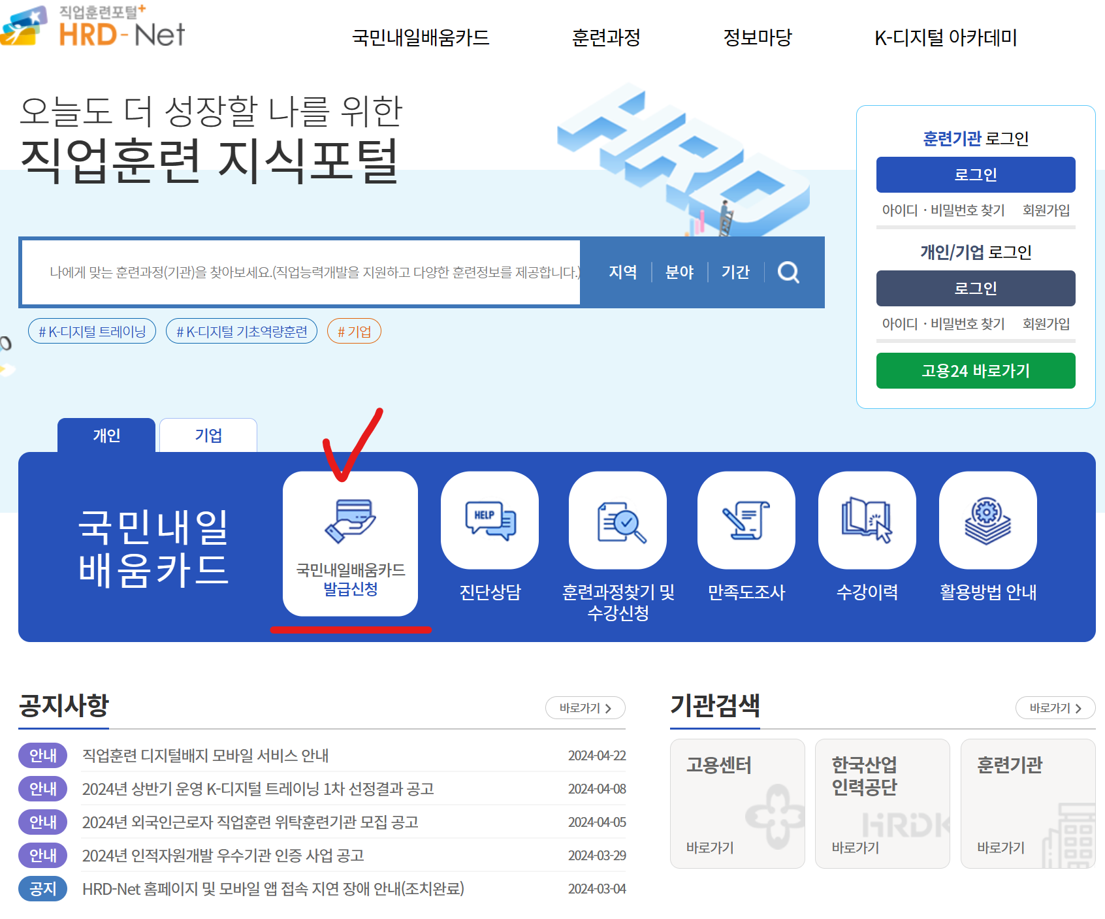Open 훈련과정 top menu
1105x919 pixels.
point(606,37)
